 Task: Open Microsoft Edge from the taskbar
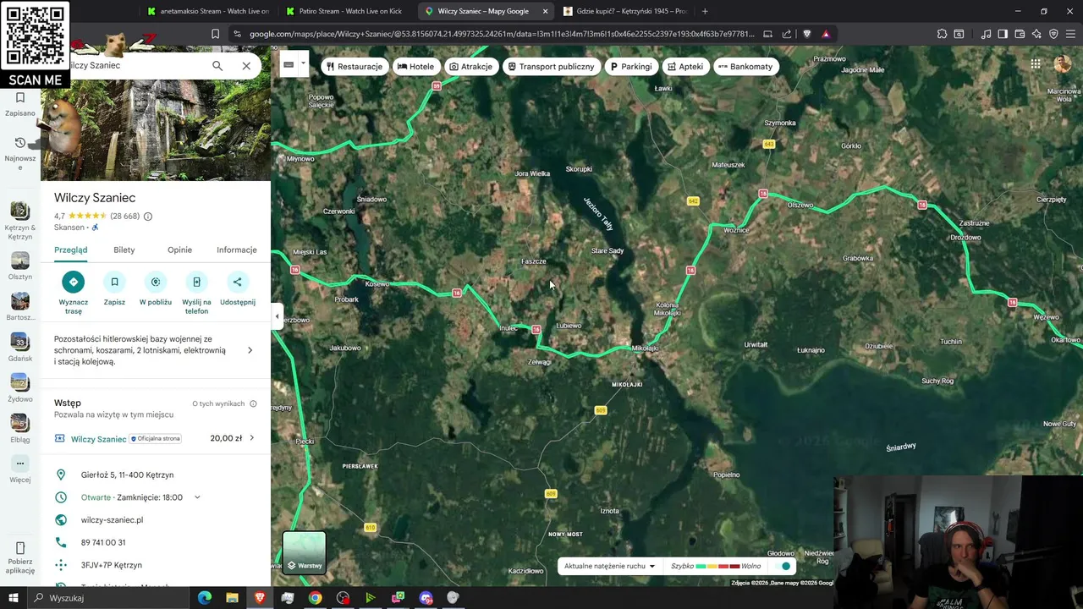[205, 598]
